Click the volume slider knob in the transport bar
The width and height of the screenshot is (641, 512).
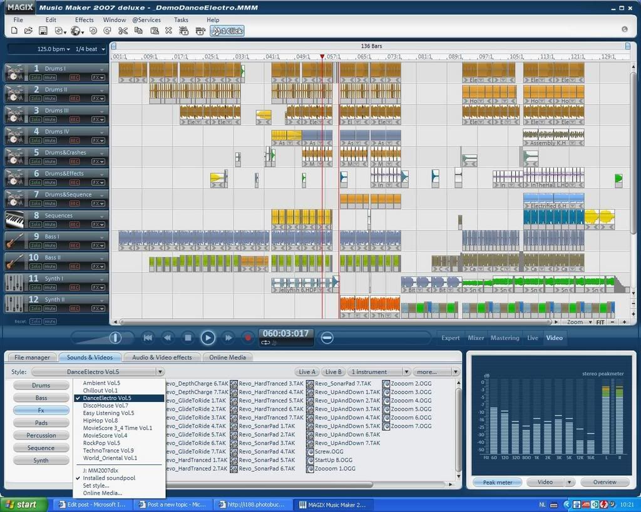coord(115,338)
